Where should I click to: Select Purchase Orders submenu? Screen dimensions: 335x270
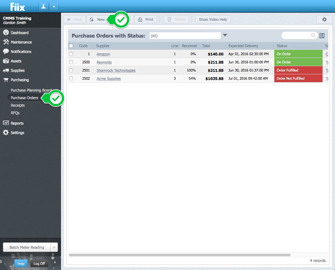pyautogui.click(x=25, y=98)
